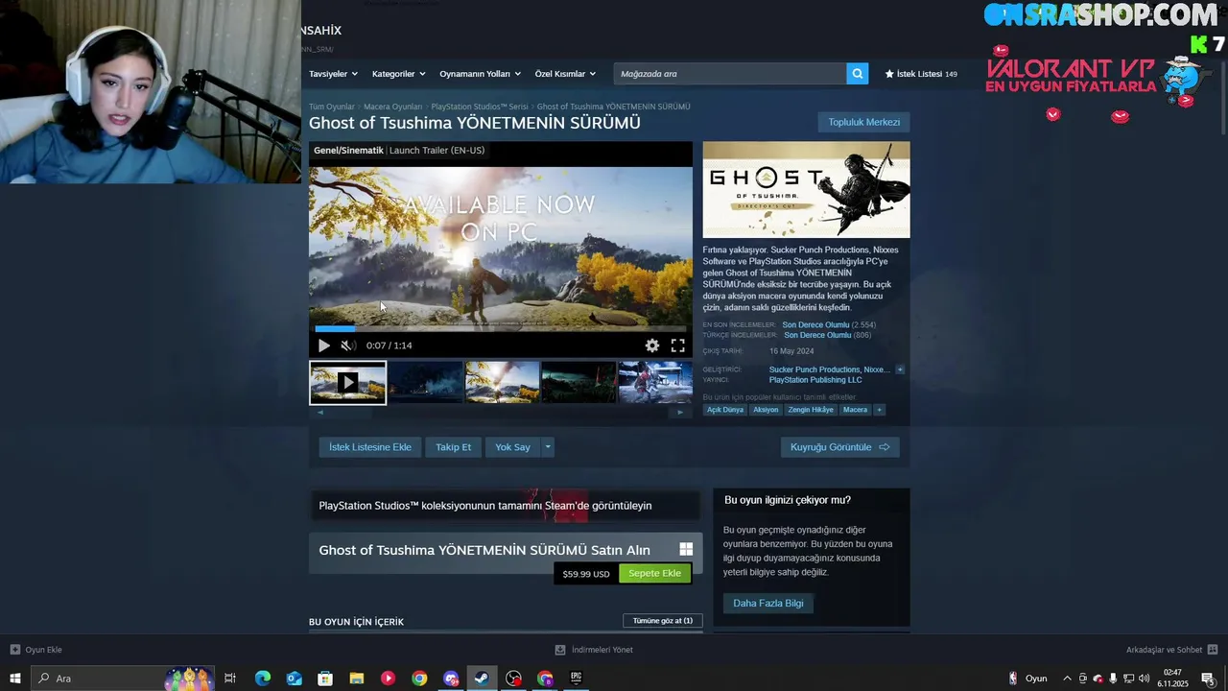Open the volume speaker tray icon

click(x=1145, y=679)
